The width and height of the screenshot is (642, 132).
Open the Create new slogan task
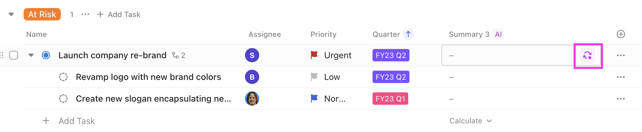[x=153, y=99]
